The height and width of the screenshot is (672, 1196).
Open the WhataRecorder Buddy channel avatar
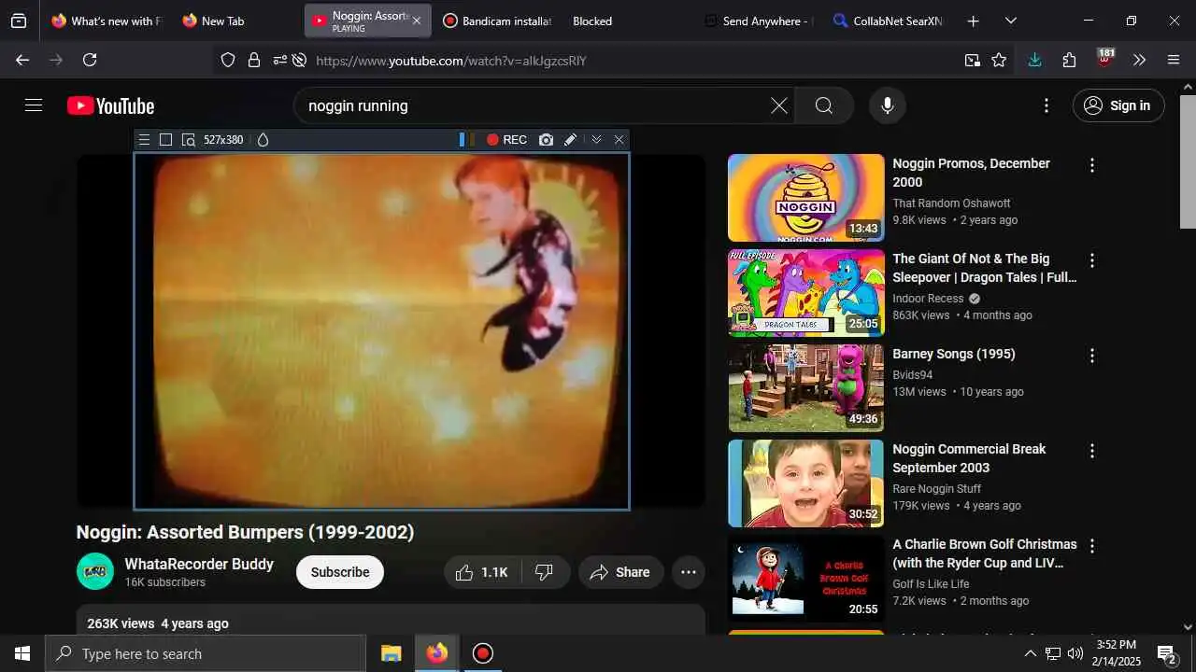[x=95, y=571]
